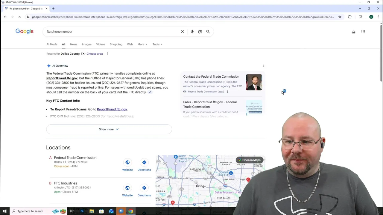The image size is (383, 215).
Task: Expand the More search filters dropdown
Action: point(142,44)
